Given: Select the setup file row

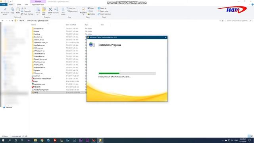Looking at the screenshot, I should [59, 93].
